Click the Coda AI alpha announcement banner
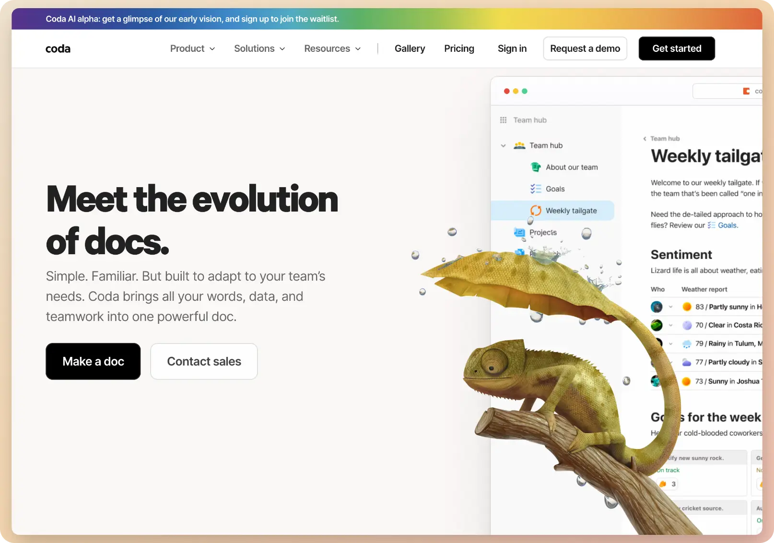Screen dimensions: 774x543 [192, 19]
